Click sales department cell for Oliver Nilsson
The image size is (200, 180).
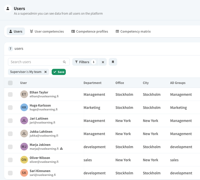[88, 160]
